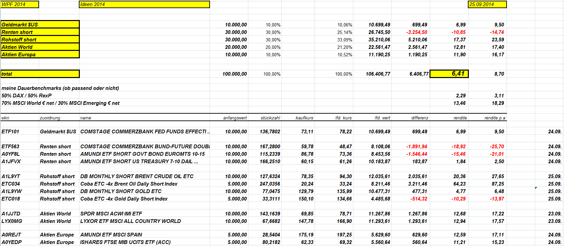Click the "rendite p.a" column header
The image size is (564, 246).
(495, 118)
